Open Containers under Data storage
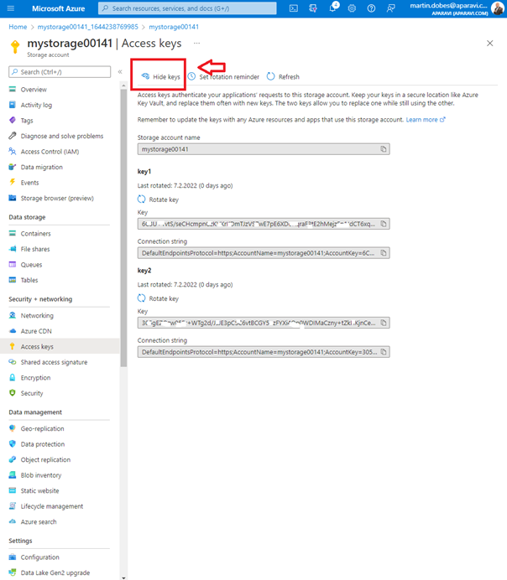 tap(35, 234)
